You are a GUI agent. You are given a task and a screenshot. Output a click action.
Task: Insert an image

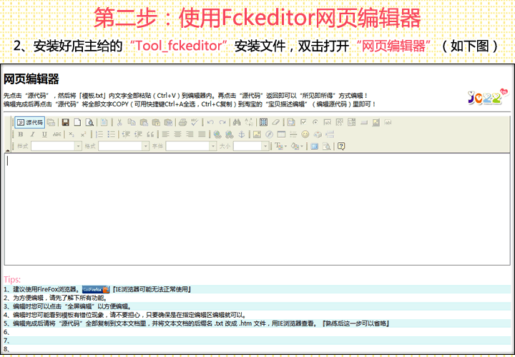257,134
